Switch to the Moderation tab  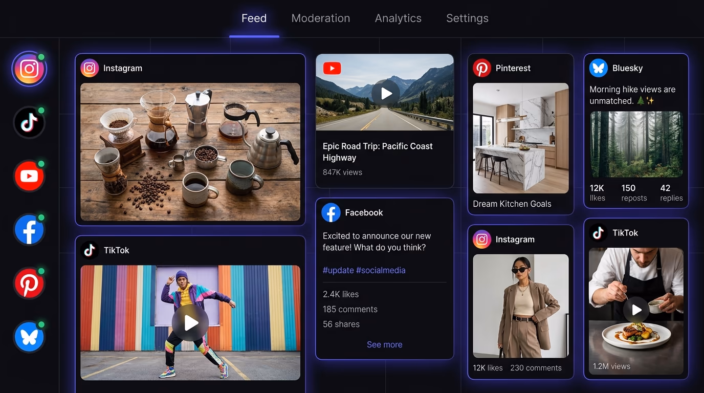click(321, 18)
